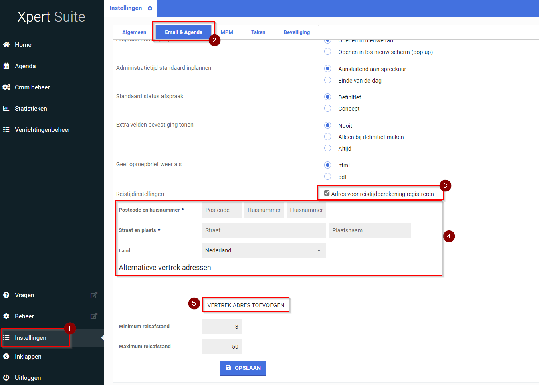Uncheck Adres voor reistijdberekening registreren

[327, 193]
